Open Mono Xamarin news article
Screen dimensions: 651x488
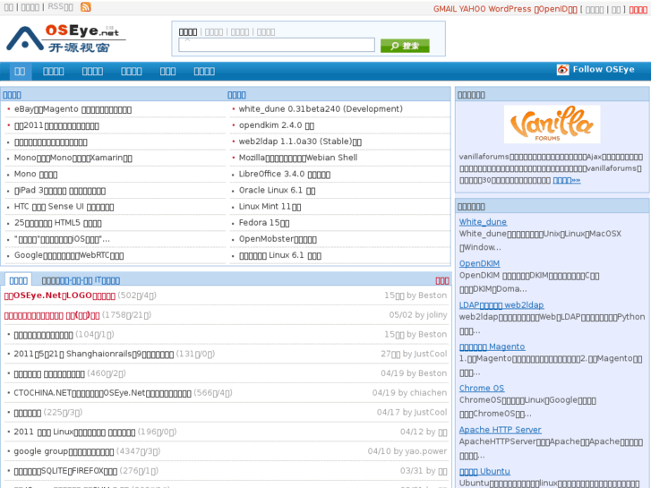click(73, 158)
